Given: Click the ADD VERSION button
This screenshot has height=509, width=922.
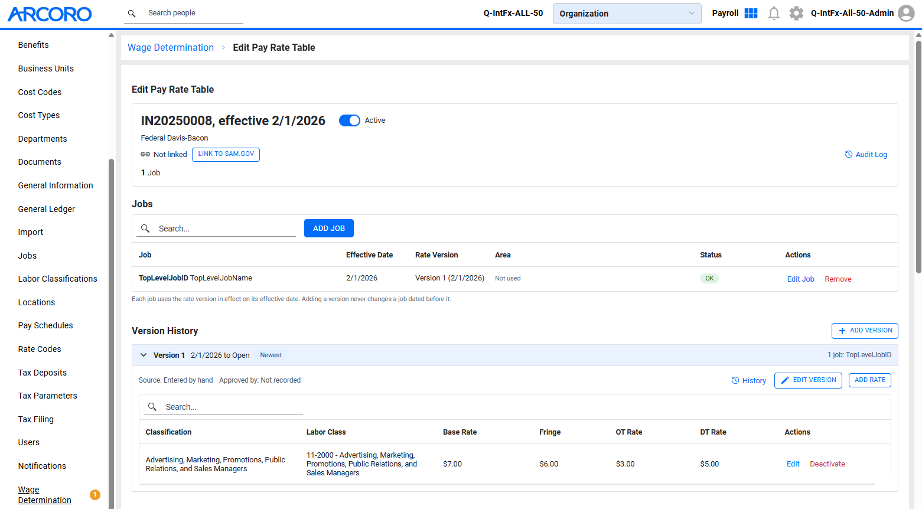Looking at the screenshot, I should point(865,331).
